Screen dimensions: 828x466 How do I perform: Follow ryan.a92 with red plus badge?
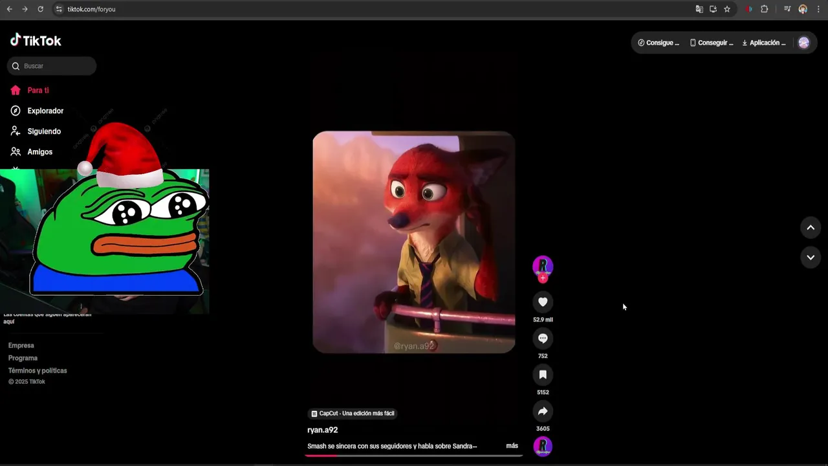click(x=543, y=278)
